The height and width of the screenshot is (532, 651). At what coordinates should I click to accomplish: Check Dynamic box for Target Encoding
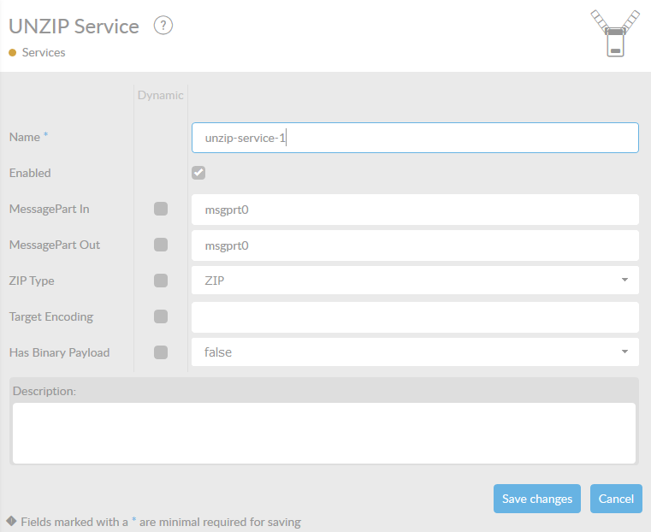coord(161,316)
